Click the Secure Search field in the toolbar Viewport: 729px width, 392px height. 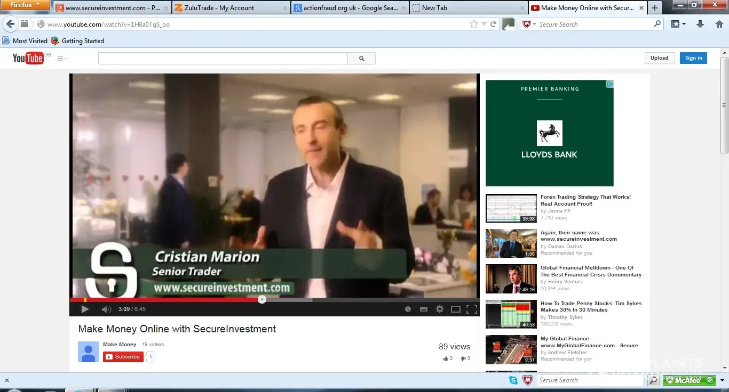[x=595, y=24]
